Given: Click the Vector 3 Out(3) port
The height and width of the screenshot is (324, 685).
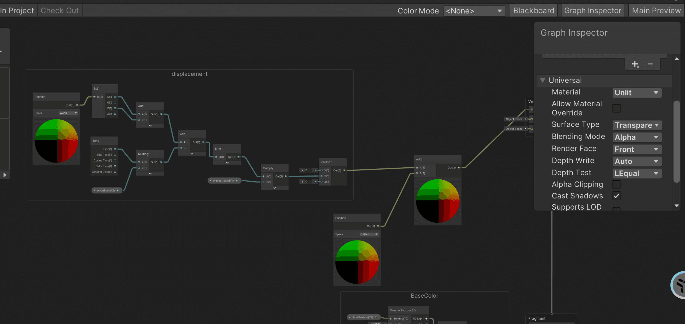Looking at the screenshot, I should [344, 170].
